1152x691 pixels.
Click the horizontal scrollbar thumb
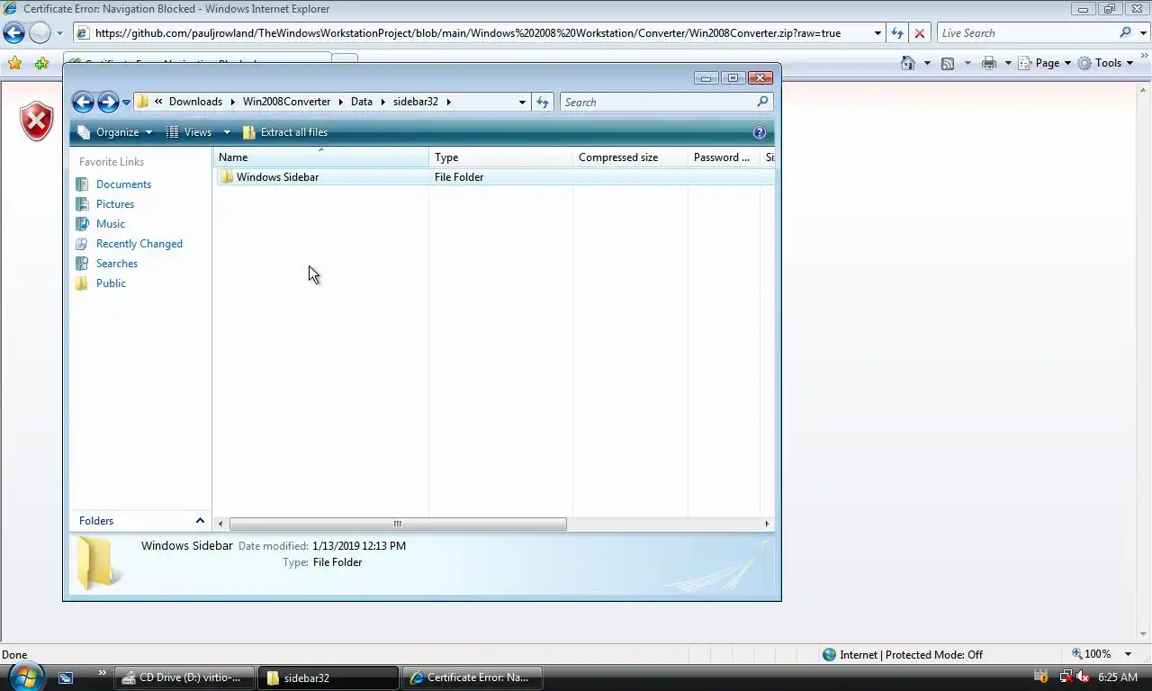coord(398,524)
